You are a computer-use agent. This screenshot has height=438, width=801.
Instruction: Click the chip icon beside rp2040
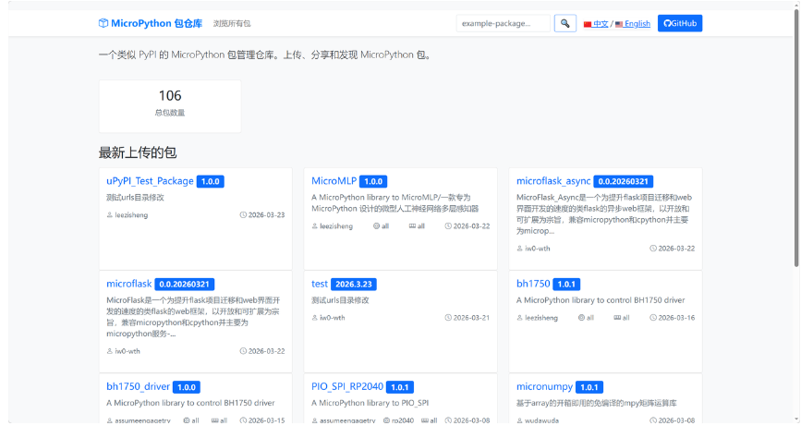tap(387, 420)
